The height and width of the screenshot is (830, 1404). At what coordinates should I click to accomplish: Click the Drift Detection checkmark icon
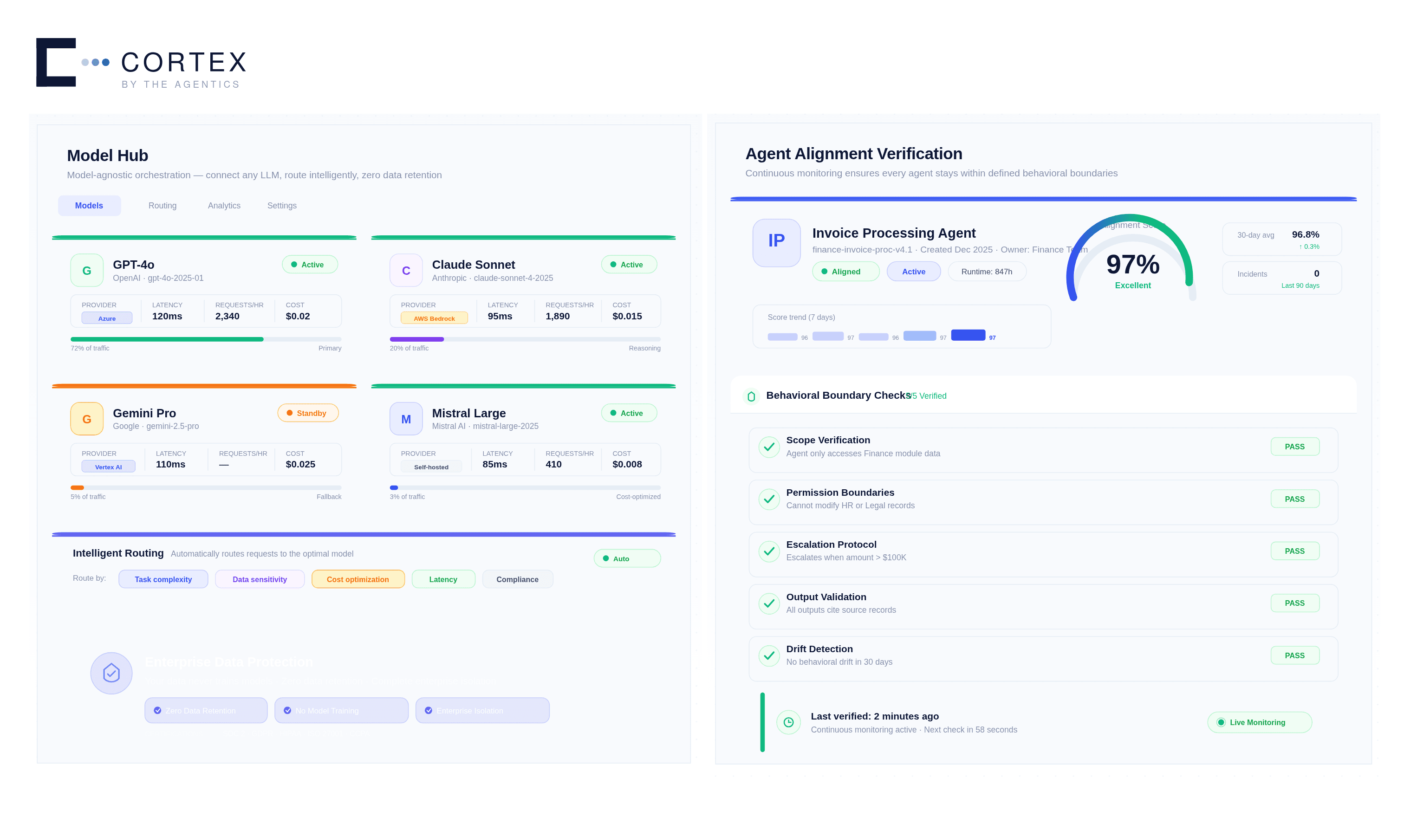pos(769,655)
